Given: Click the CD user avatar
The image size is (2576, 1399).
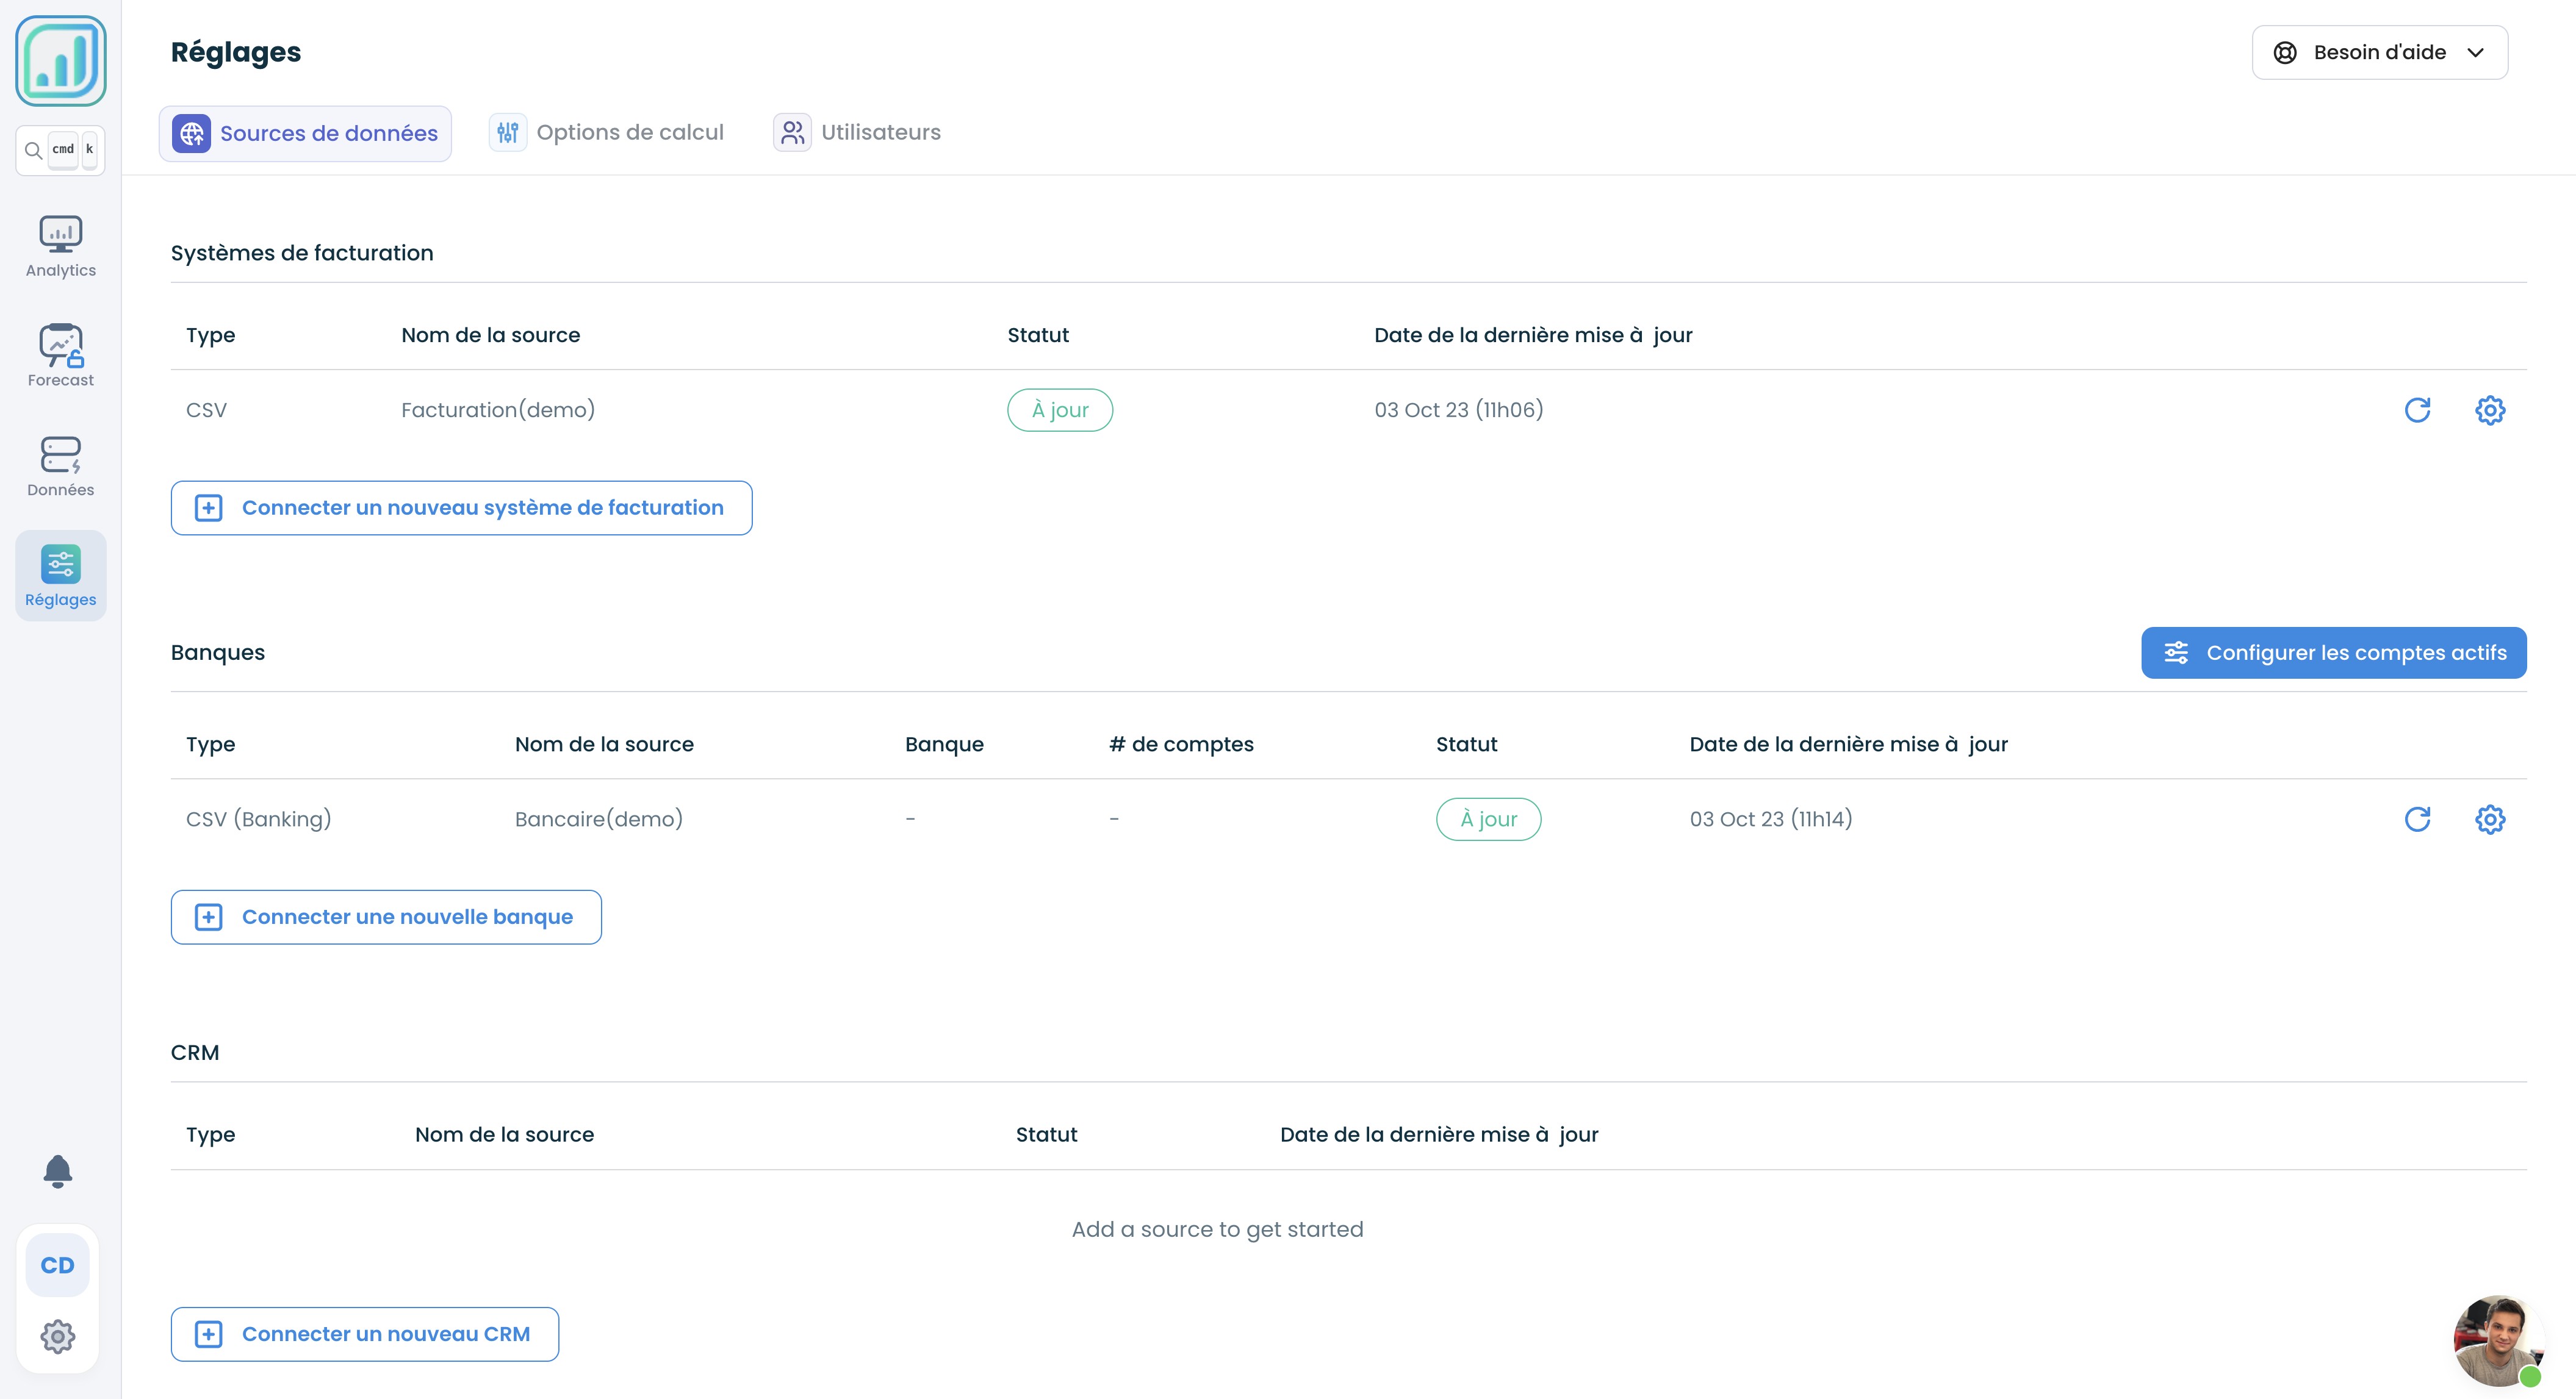Looking at the screenshot, I should 58,1265.
